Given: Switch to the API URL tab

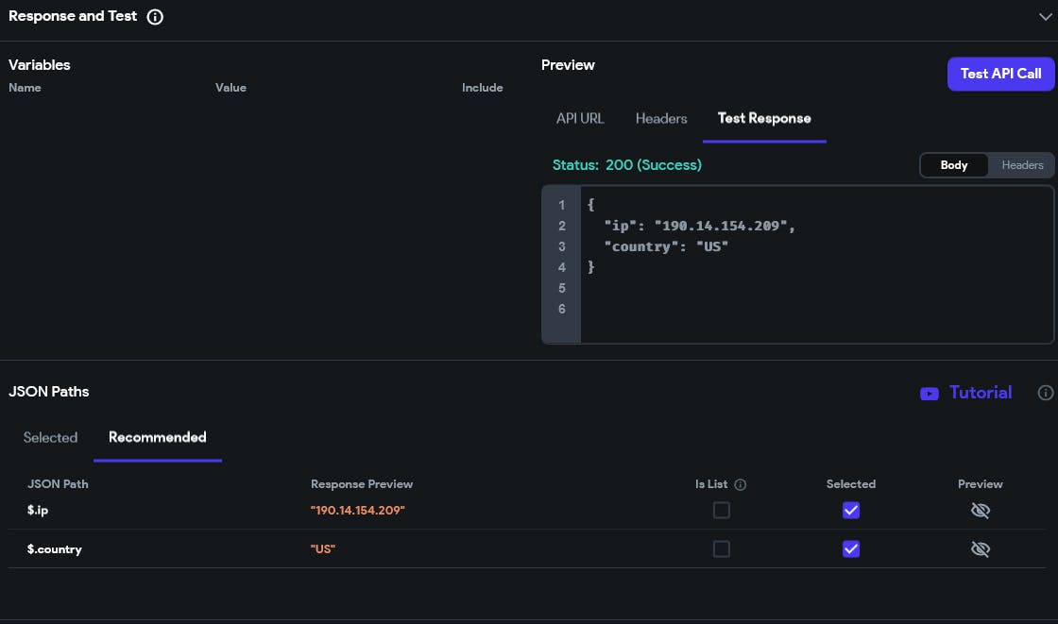Looking at the screenshot, I should (x=580, y=118).
